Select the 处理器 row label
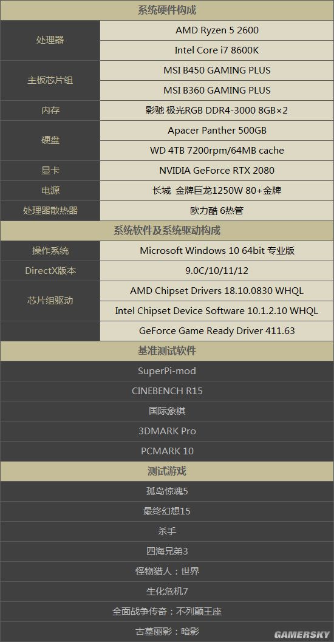334x642 pixels. pos(50,40)
